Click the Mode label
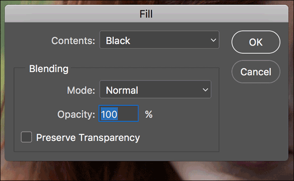 pos(81,90)
